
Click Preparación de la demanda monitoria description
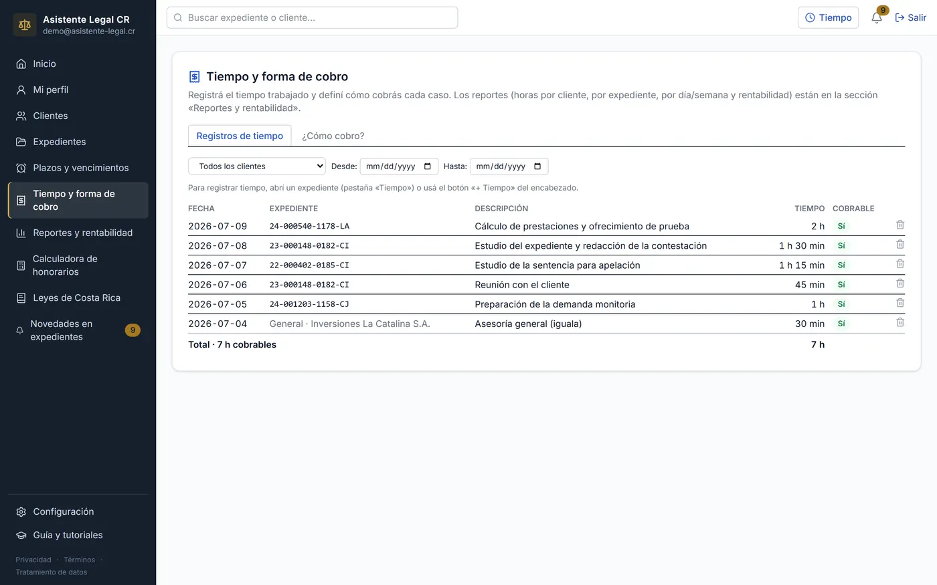tap(555, 304)
